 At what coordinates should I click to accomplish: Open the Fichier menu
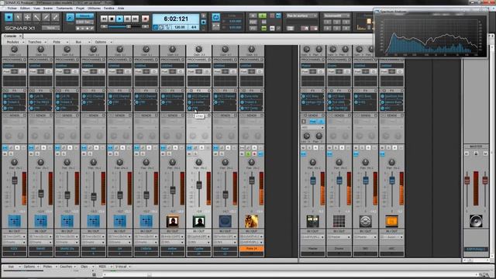click(12, 9)
